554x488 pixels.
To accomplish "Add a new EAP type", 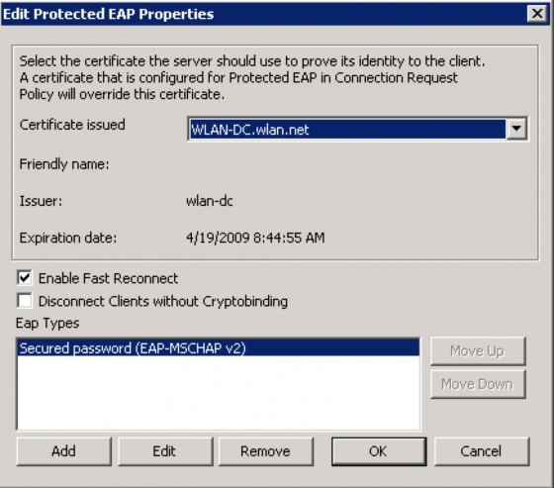I will coord(64,451).
